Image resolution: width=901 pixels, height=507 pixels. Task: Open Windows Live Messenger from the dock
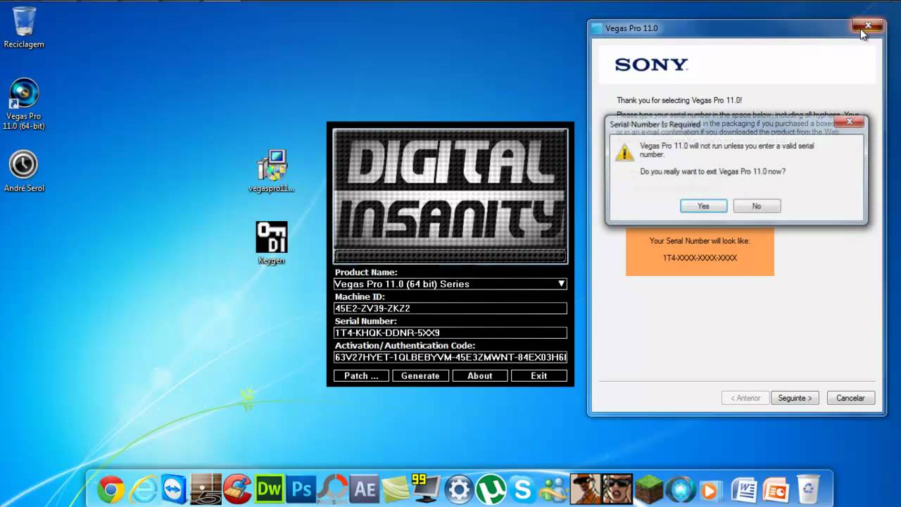(x=554, y=489)
